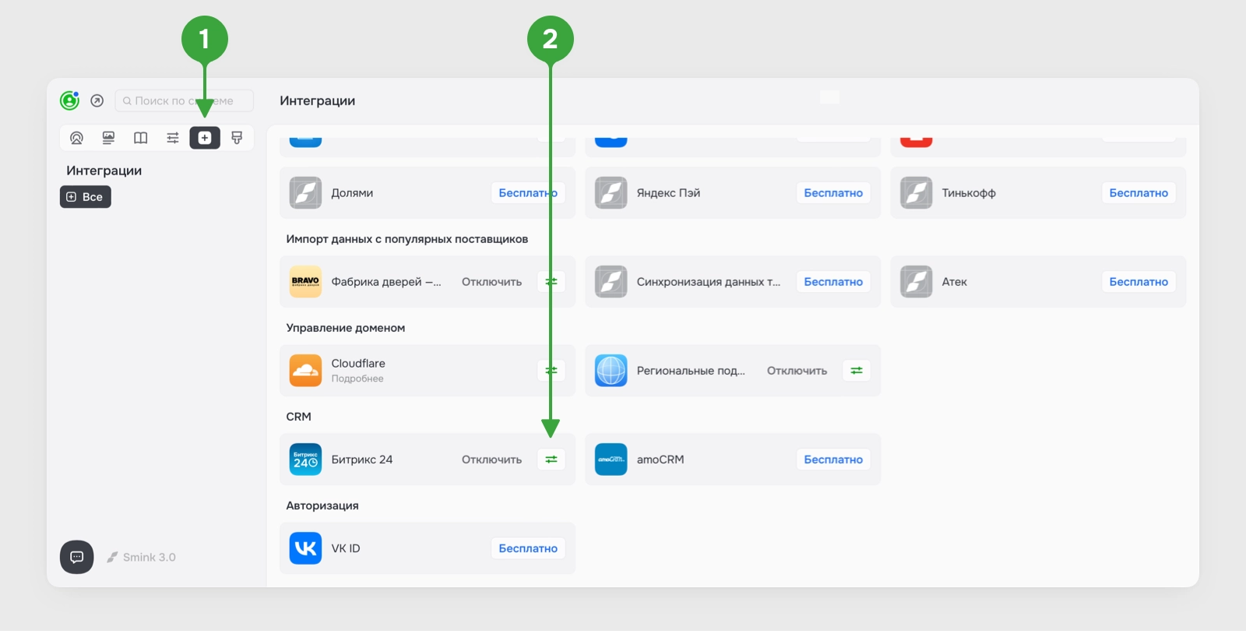Open Фабрика дверей settings sliders icon
This screenshot has width=1246, height=634.
tap(551, 282)
